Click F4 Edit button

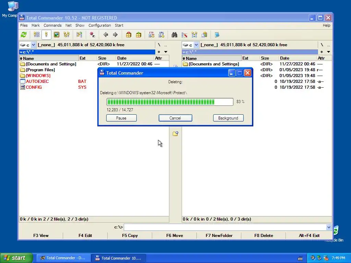tap(85, 236)
